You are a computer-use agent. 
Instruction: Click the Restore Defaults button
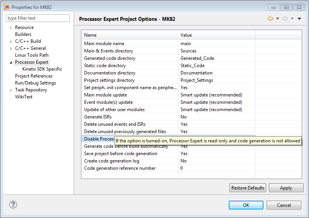click(x=248, y=188)
